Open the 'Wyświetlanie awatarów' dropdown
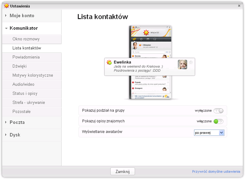This screenshot has width=245, height=179. (x=209, y=133)
